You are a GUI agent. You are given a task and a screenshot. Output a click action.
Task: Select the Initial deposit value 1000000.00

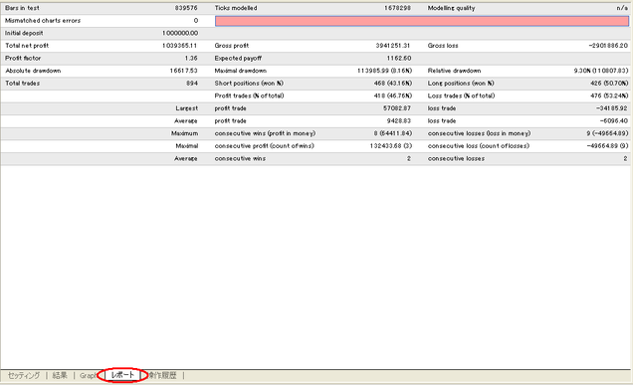pos(180,33)
